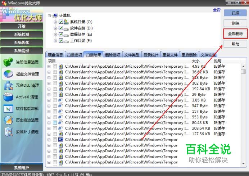249x176 pixels.
Task: Open the 系统优化 sidebar section
Action: coord(22,42)
